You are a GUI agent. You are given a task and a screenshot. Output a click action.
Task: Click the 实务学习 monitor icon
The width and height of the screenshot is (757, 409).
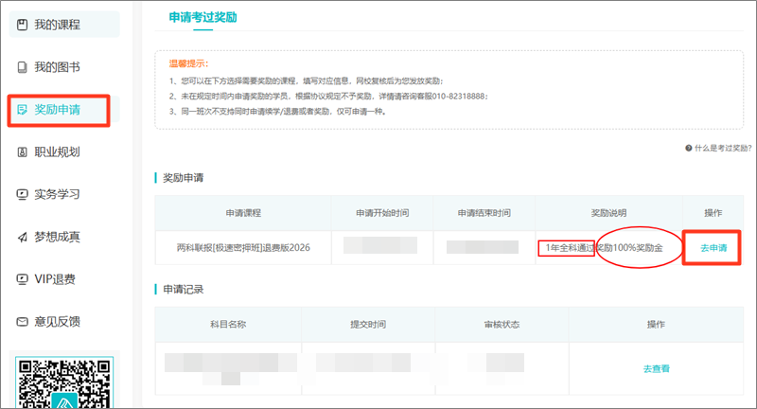[22, 194]
